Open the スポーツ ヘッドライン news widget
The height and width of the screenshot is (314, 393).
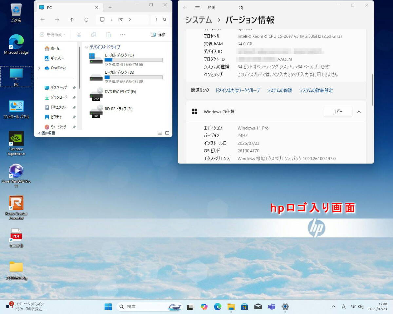tap(25, 306)
